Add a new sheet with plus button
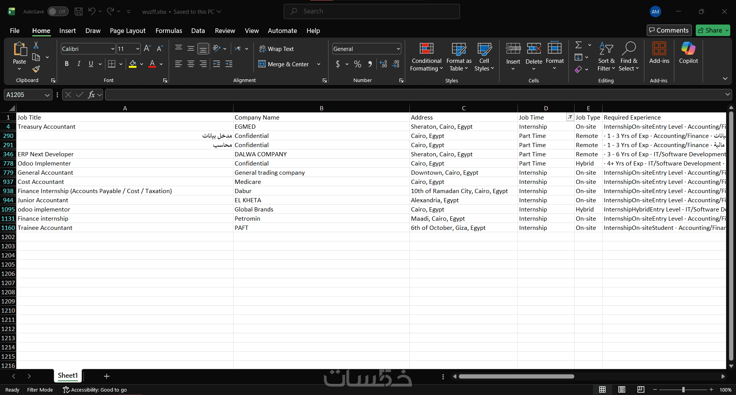The height and width of the screenshot is (395, 736). (107, 376)
